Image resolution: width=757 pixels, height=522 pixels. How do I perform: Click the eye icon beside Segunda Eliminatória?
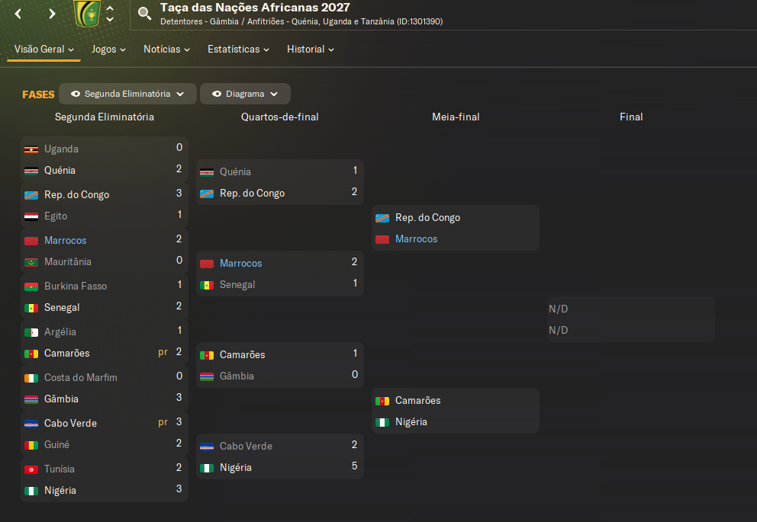click(76, 94)
